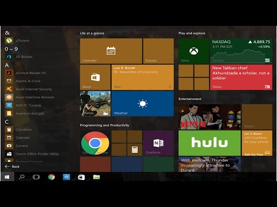Click the Windows Start button
277x207 pixels.
[7, 177]
